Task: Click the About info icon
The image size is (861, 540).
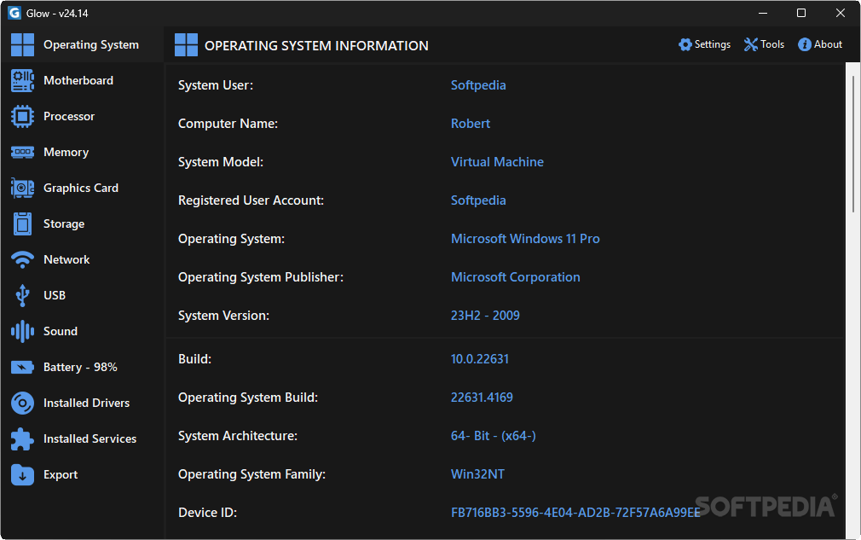Action: (805, 44)
